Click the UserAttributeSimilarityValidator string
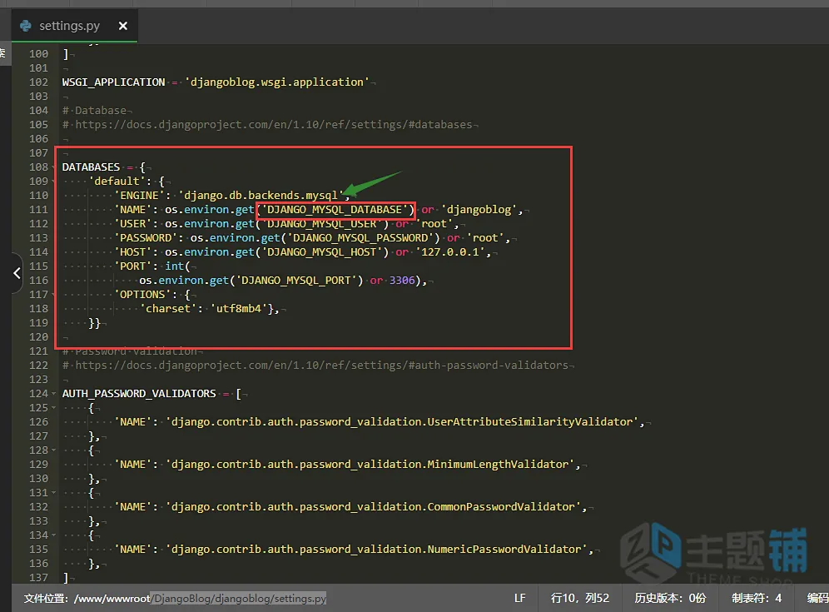 (x=402, y=422)
